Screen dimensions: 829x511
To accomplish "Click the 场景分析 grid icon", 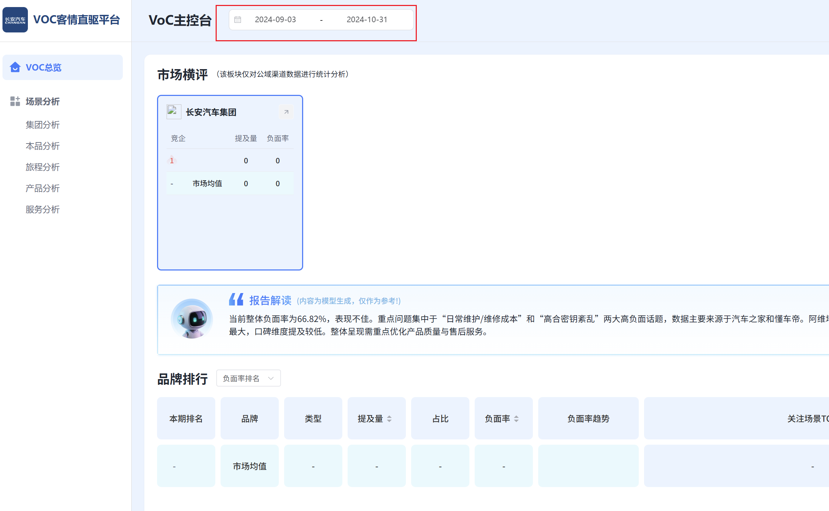I will tap(15, 102).
